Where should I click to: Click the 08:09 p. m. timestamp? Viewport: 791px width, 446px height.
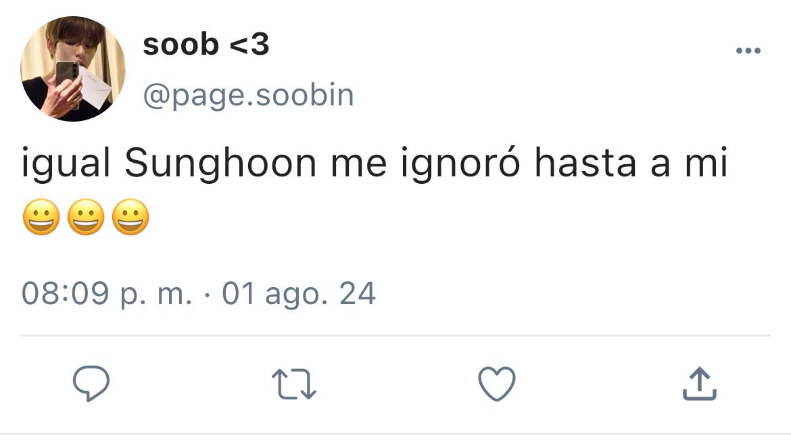(107, 294)
